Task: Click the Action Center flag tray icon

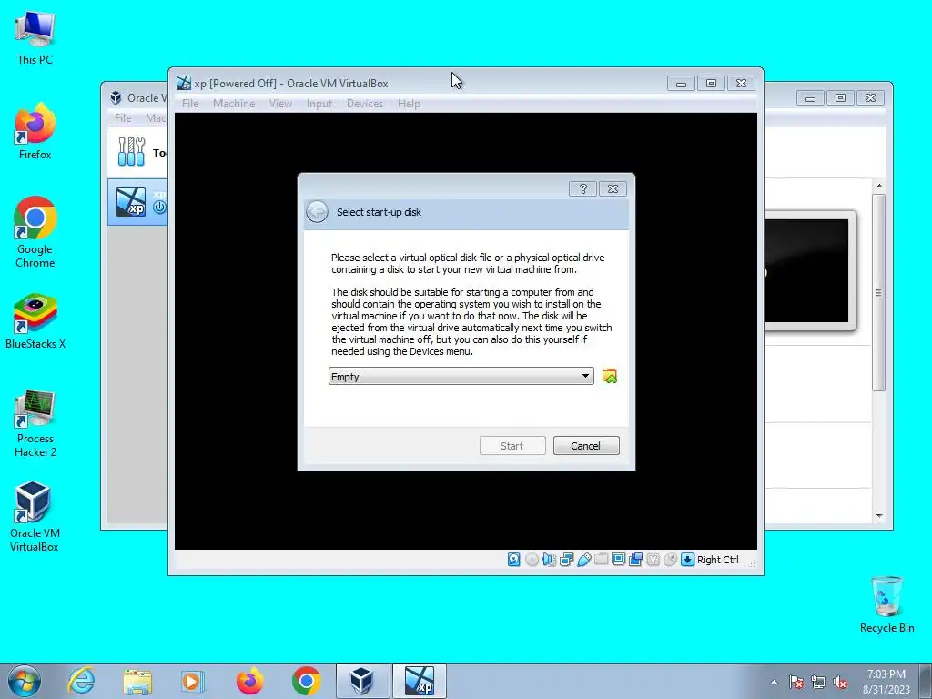Action: (x=796, y=682)
